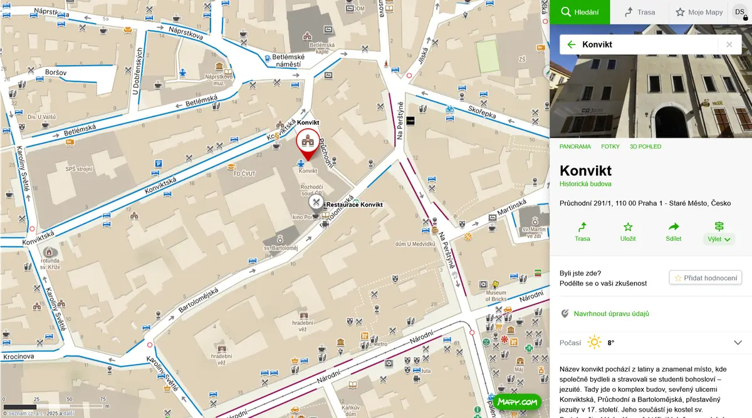Viewport: 752px width, 418px height.
Task: Click the back arrow in the search box
Action: pyautogui.click(x=571, y=44)
